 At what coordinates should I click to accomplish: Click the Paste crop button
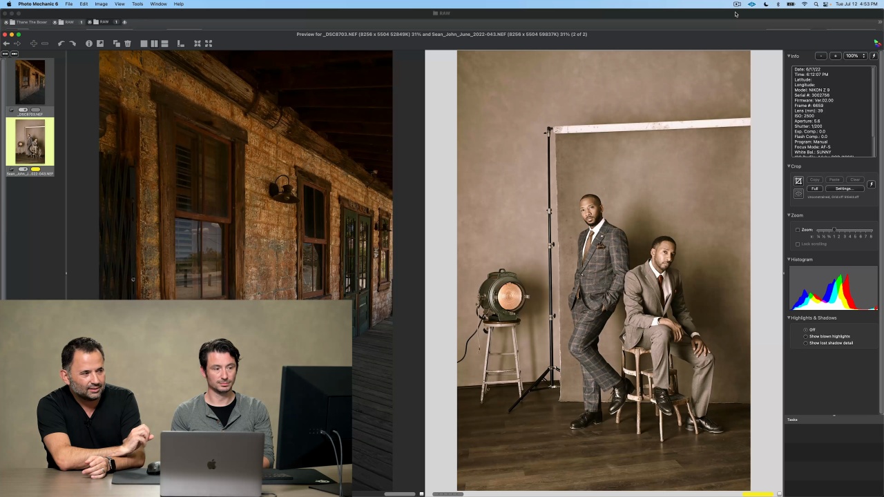[x=834, y=180]
